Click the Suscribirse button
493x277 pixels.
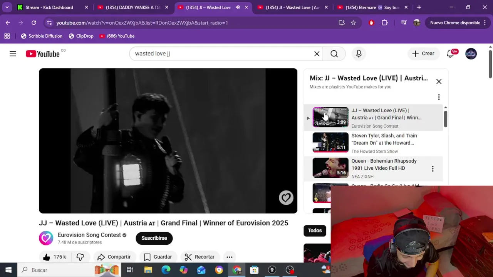(x=154, y=238)
